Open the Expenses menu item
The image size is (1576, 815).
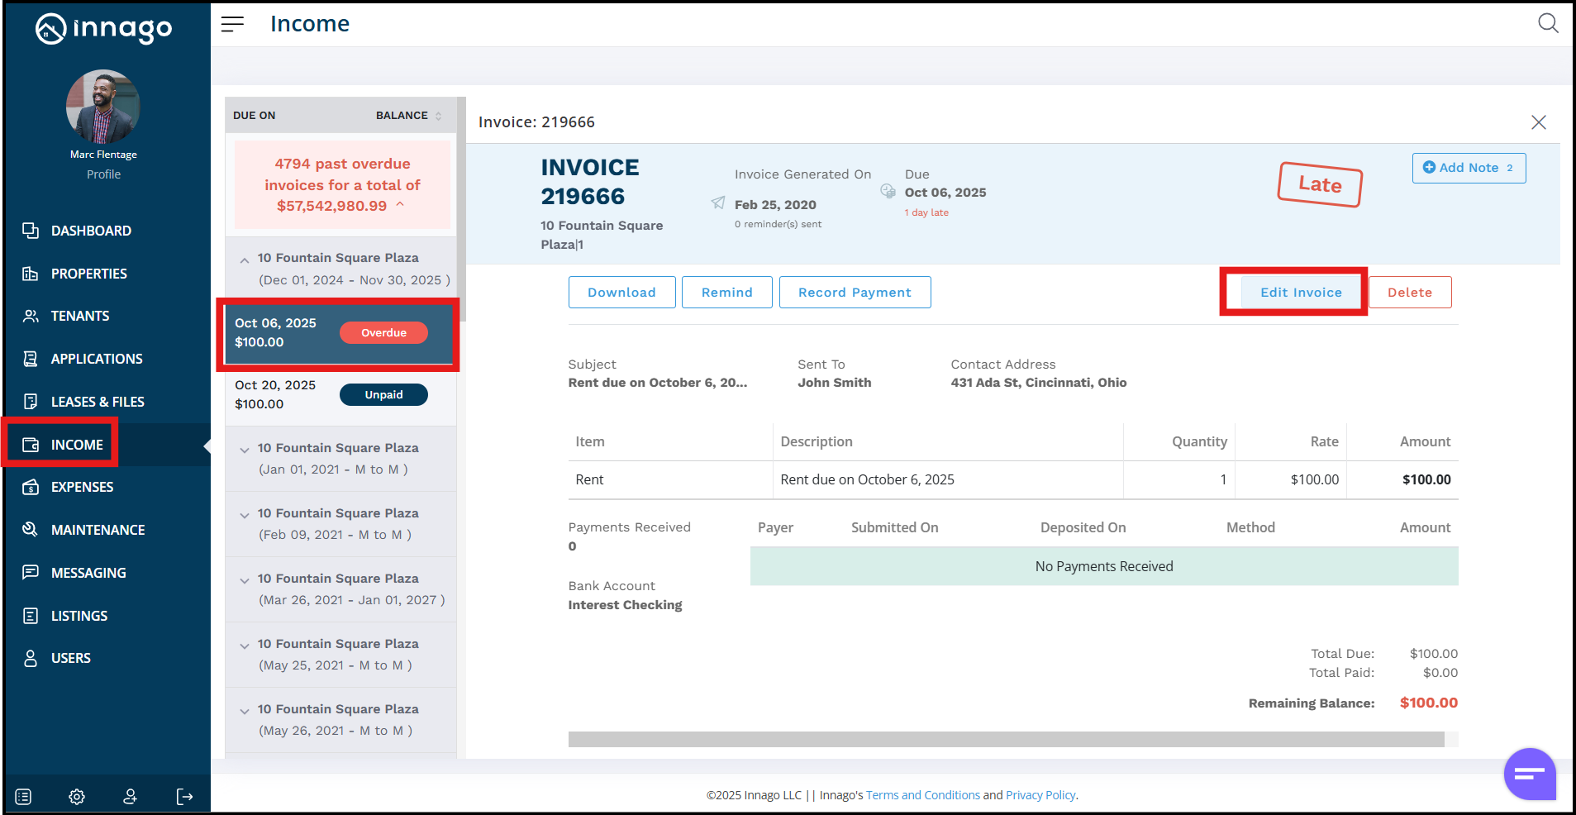82,488
